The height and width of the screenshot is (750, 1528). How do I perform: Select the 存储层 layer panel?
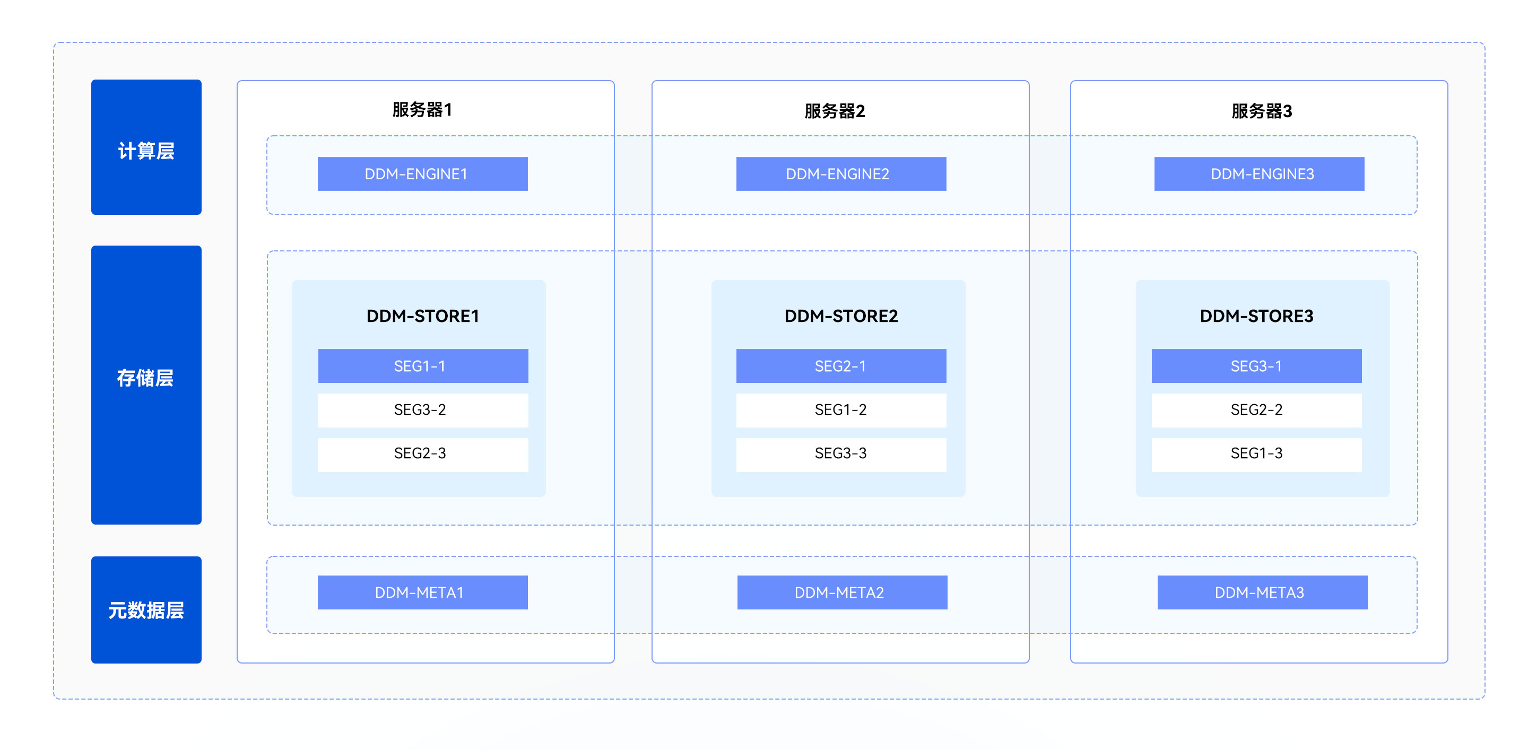146,384
